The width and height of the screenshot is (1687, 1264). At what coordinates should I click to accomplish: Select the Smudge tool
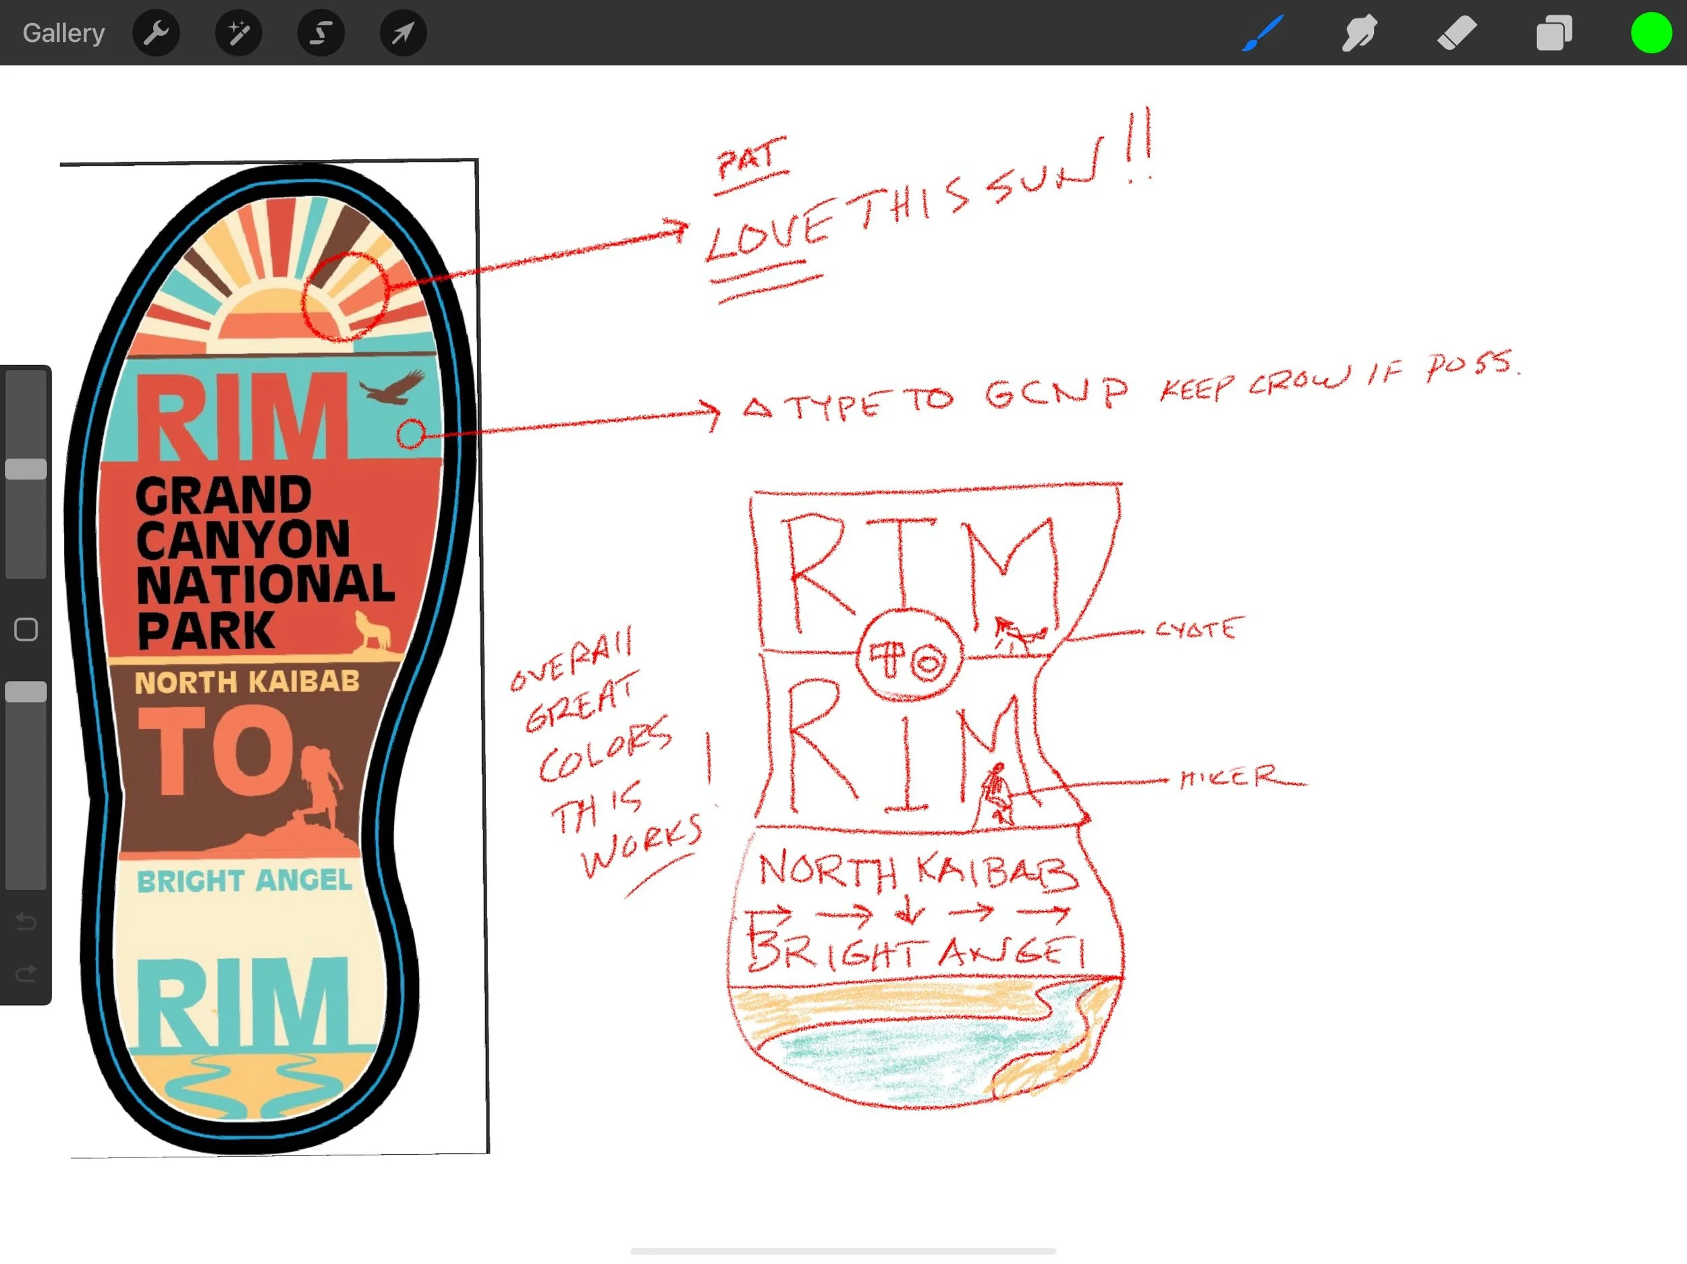click(x=1360, y=33)
